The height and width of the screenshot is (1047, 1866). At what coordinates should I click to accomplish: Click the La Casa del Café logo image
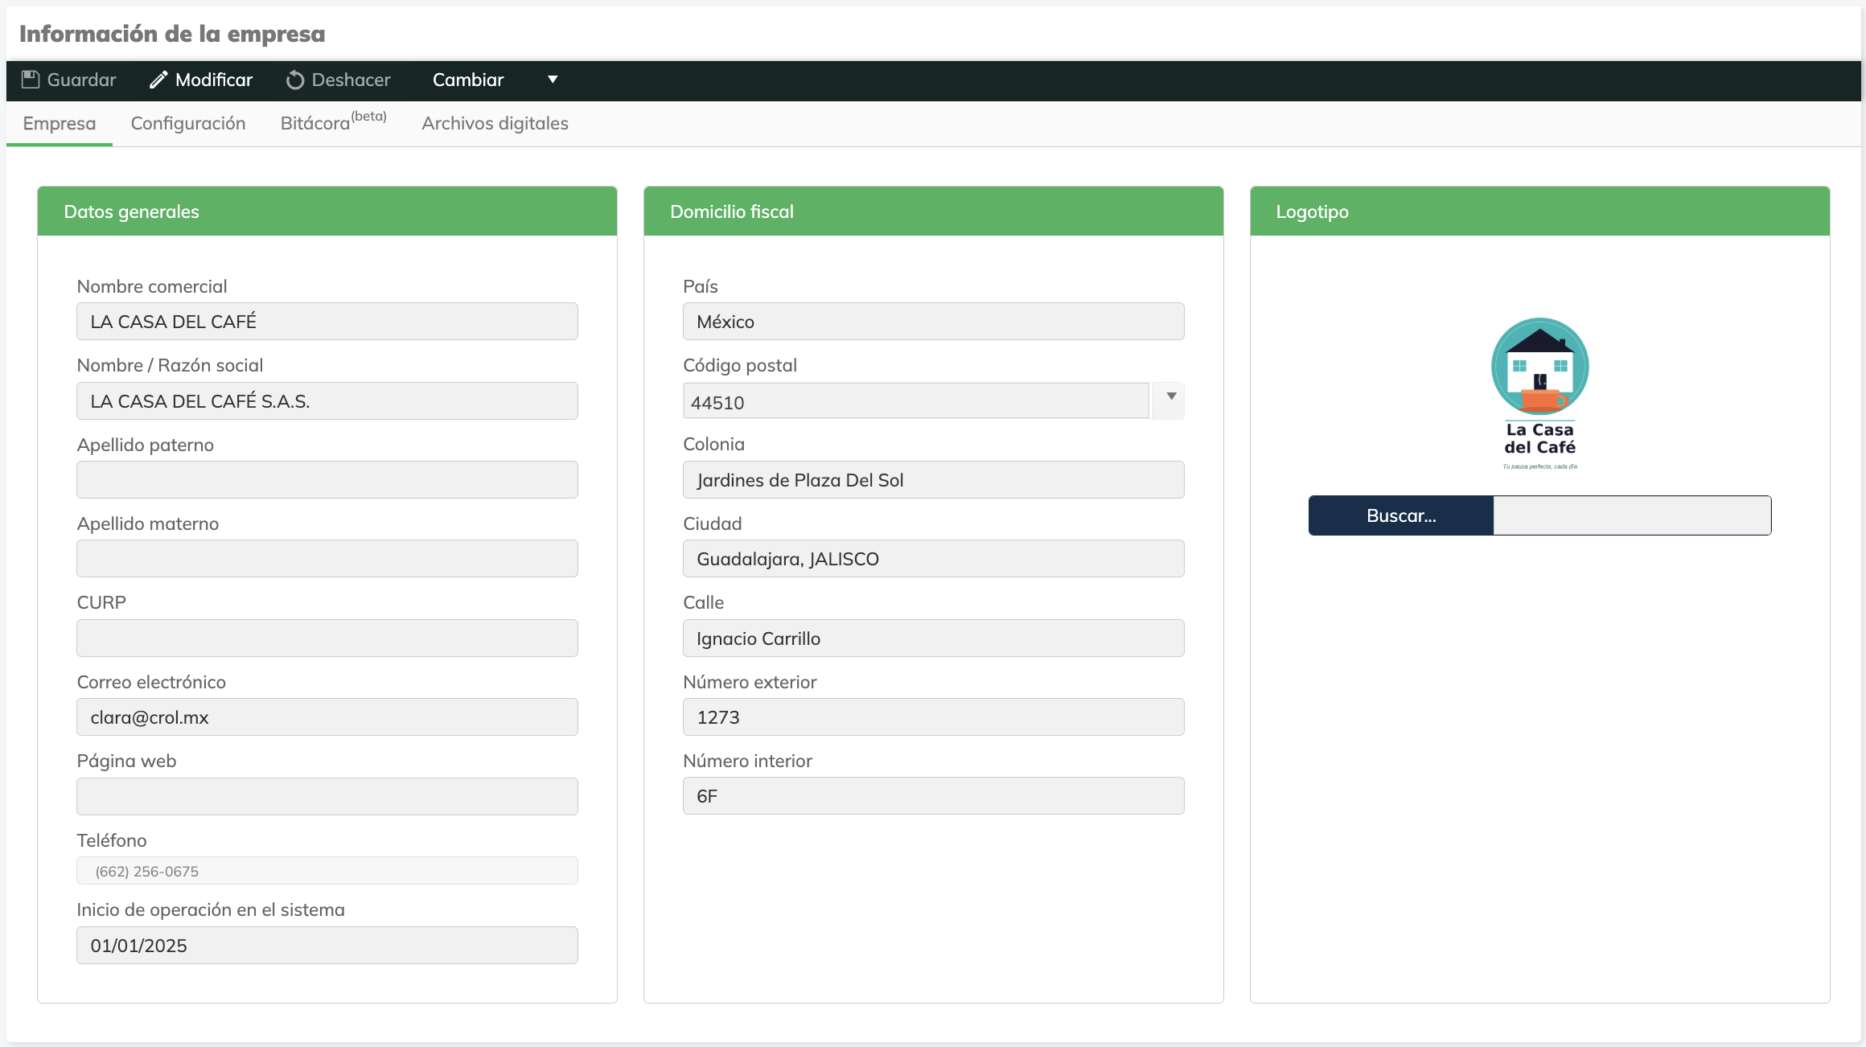[1539, 392]
